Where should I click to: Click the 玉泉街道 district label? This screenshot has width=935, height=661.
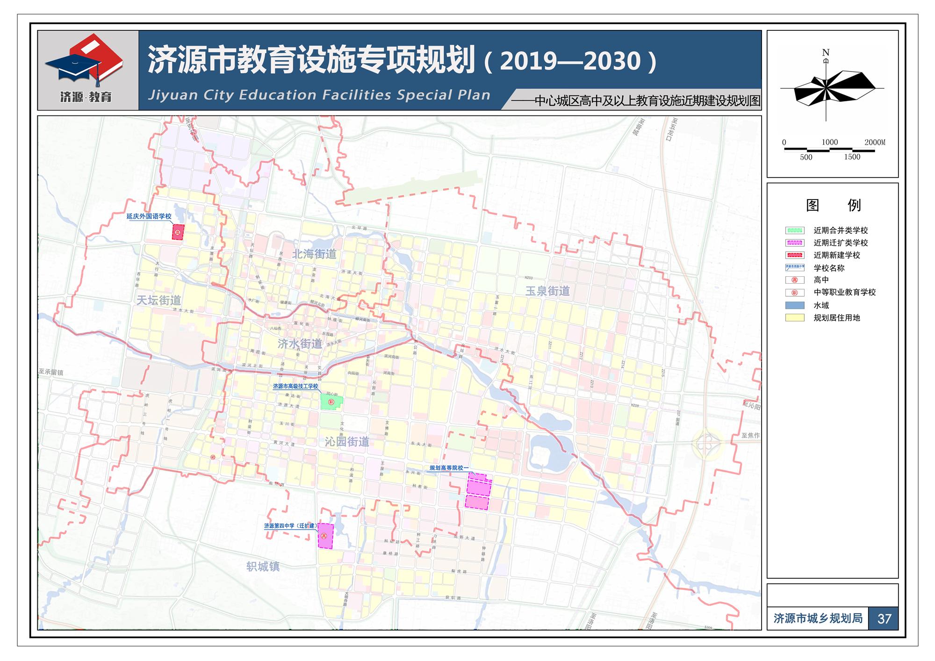click(547, 291)
